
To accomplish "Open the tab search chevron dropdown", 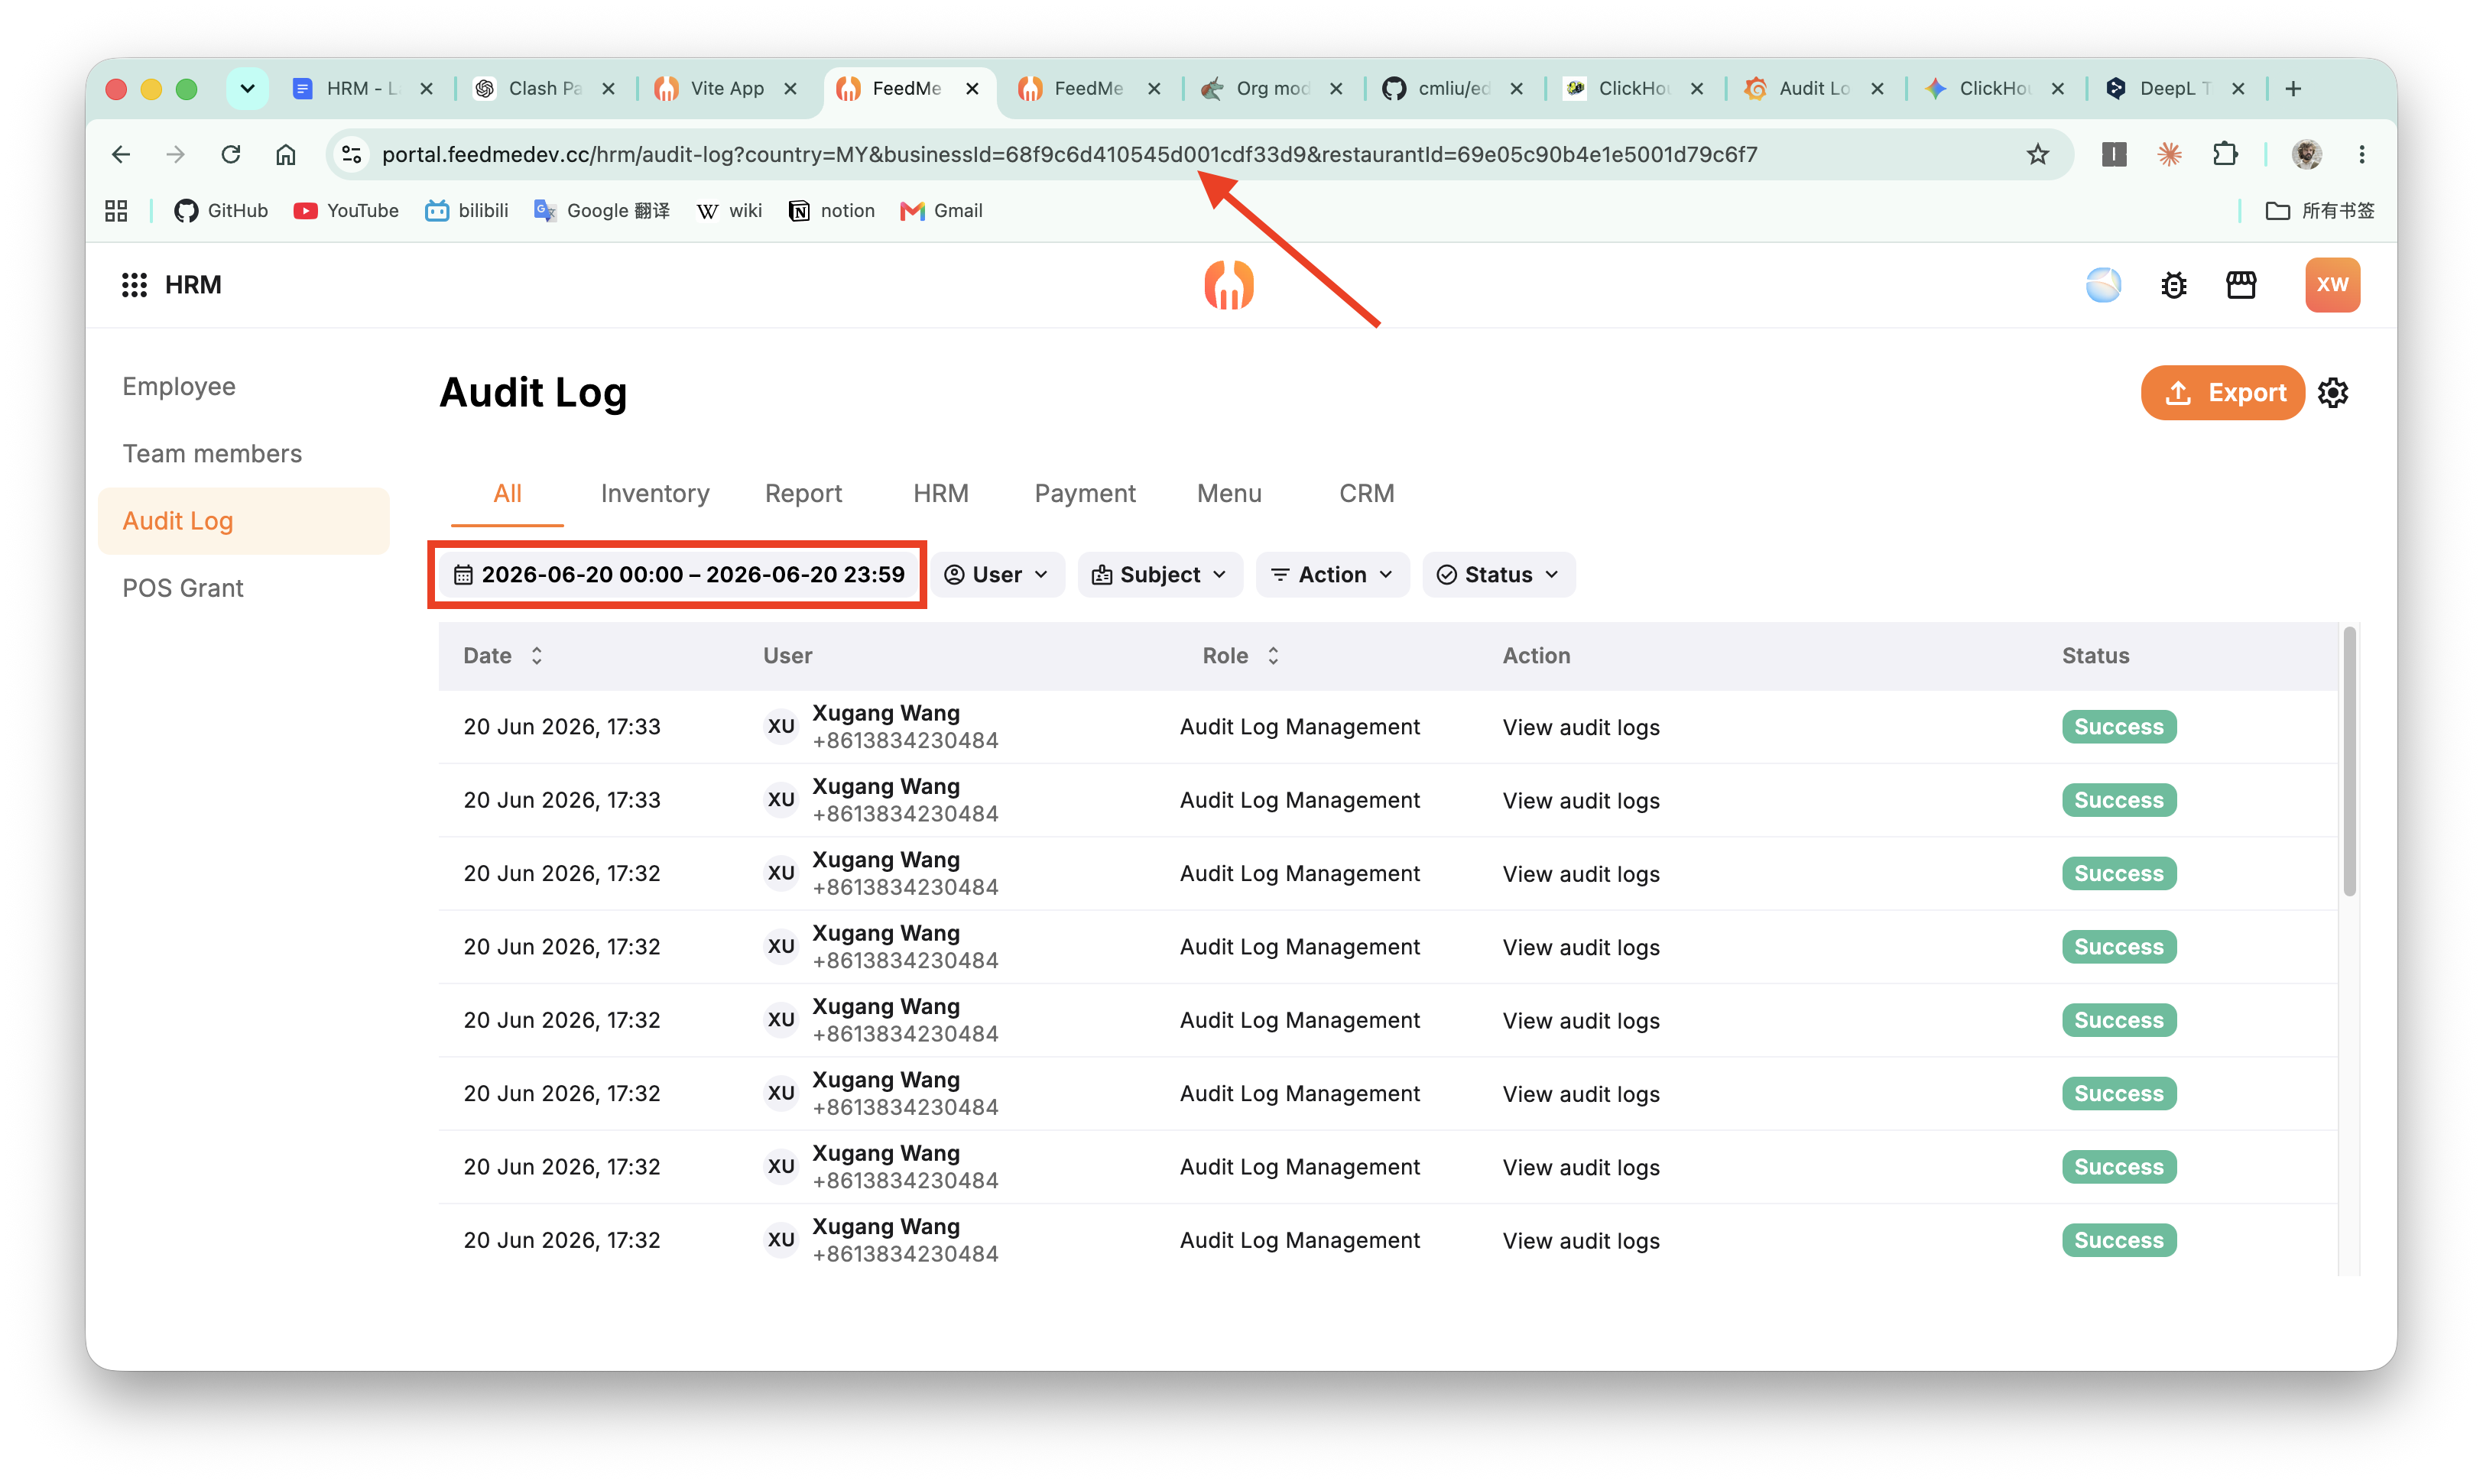I will click(247, 88).
